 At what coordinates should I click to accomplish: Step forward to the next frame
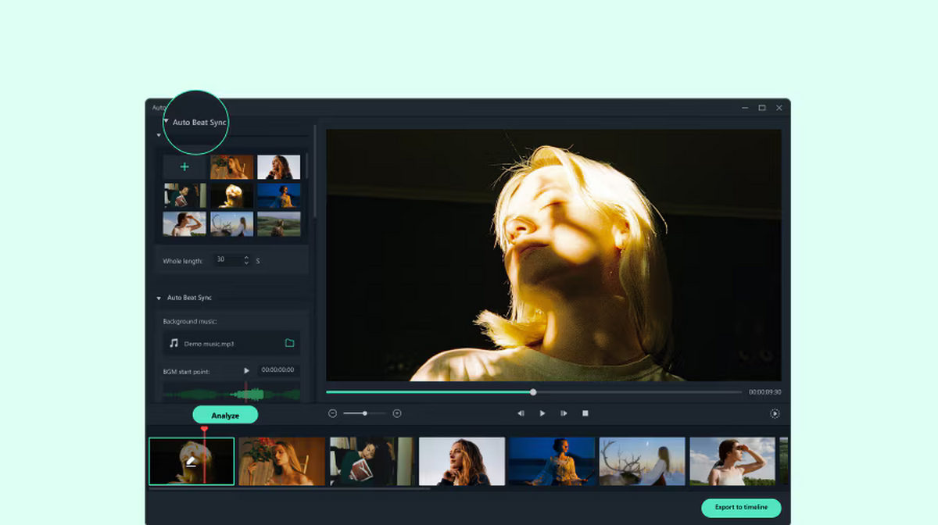564,413
